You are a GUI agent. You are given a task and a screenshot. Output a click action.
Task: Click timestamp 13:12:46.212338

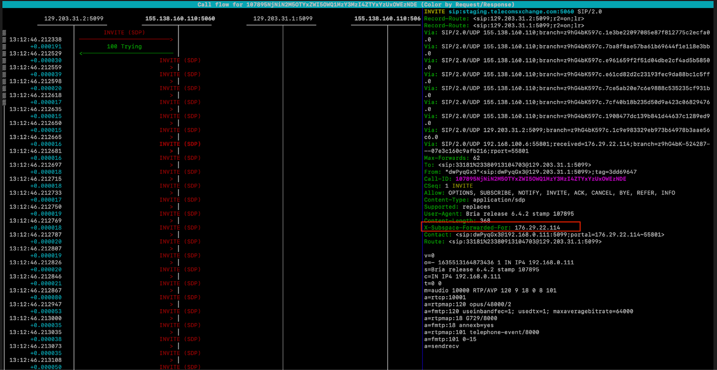[35, 39]
